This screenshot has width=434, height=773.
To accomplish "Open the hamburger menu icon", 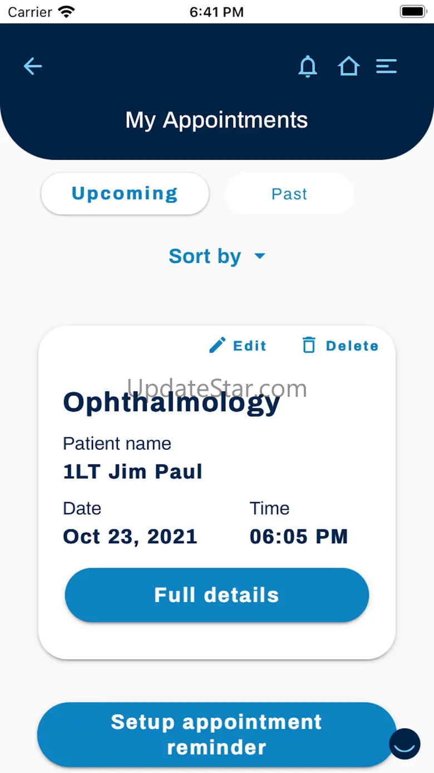I will [x=386, y=66].
